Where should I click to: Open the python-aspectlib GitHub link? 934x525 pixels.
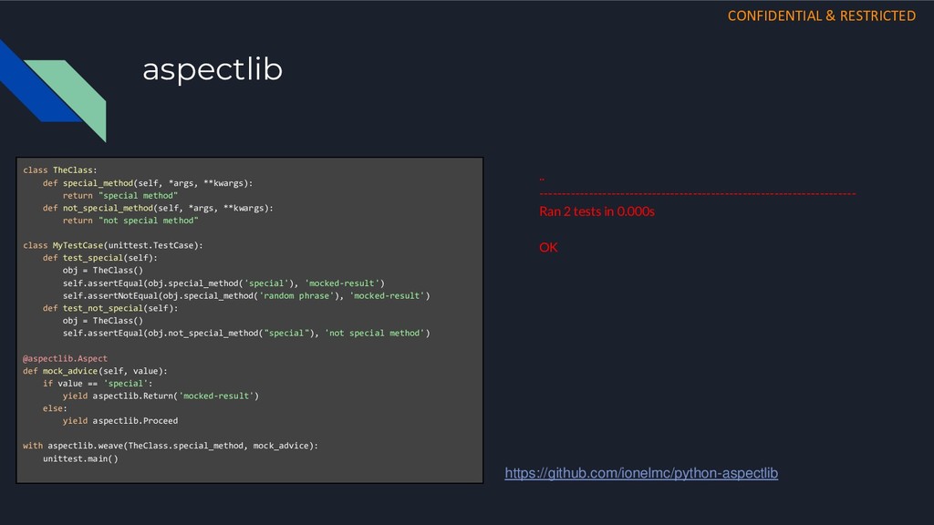641,473
